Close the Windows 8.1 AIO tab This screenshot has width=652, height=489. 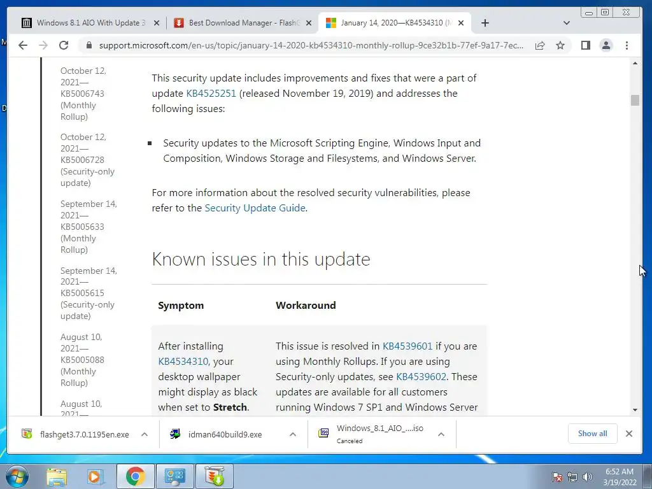tap(157, 23)
